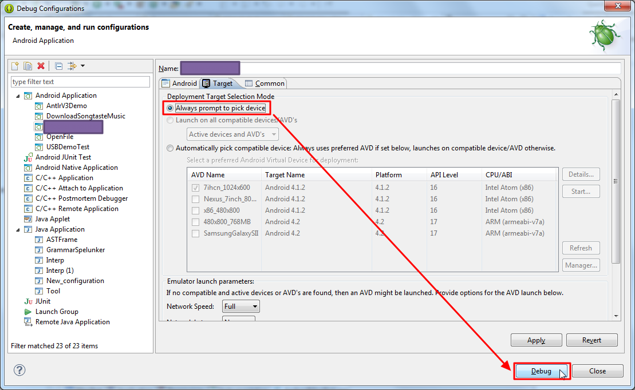This screenshot has height=390, width=635.
Task: Collapse the Java Application tree node
Action: [18, 230]
